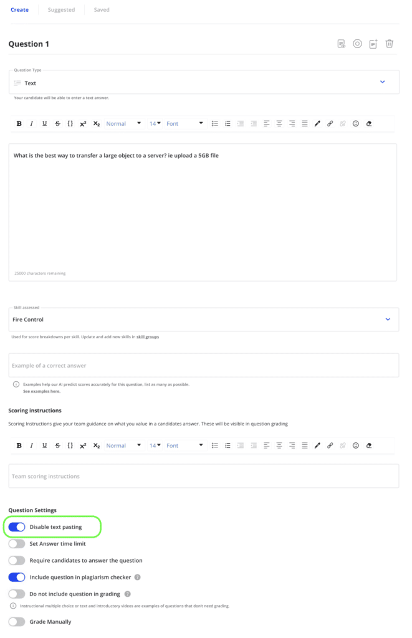Insert link in question editor toolbar
Viewport: 412px width, 638px height.
(330, 123)
